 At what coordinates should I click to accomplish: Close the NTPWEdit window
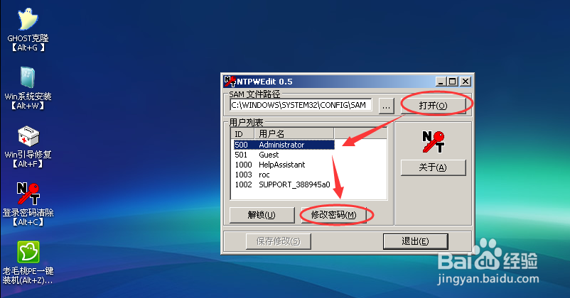pyautogui.click(x=466, y=82)
